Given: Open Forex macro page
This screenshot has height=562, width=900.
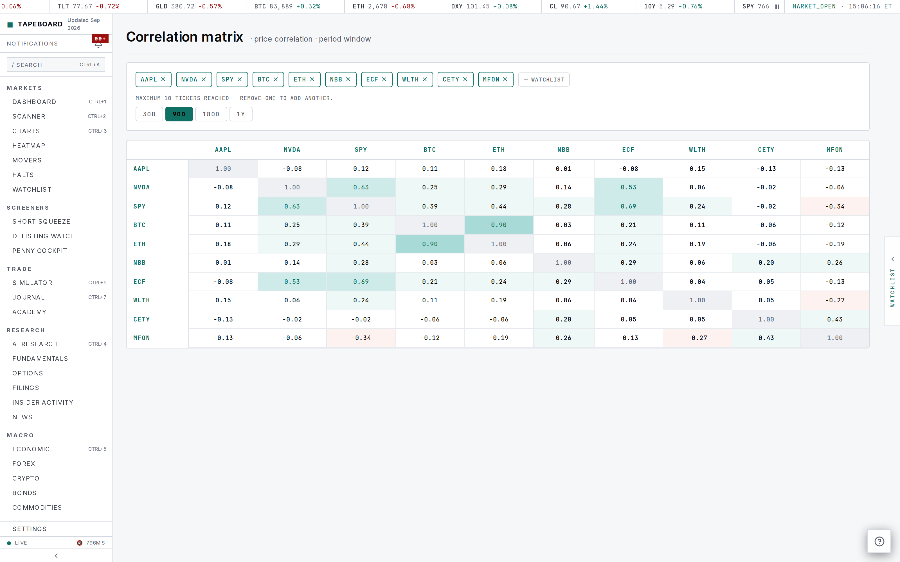Looking at the screenshot, I should point(56,464).
